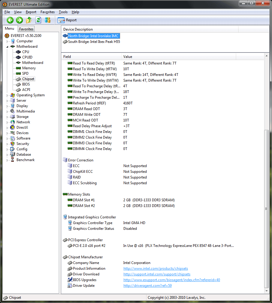Open the Tools menu
The width and height of the screenshot is (272, 303).
63,12
